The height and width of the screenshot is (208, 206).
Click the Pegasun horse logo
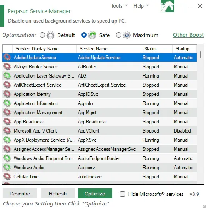[x=168, y=6]
